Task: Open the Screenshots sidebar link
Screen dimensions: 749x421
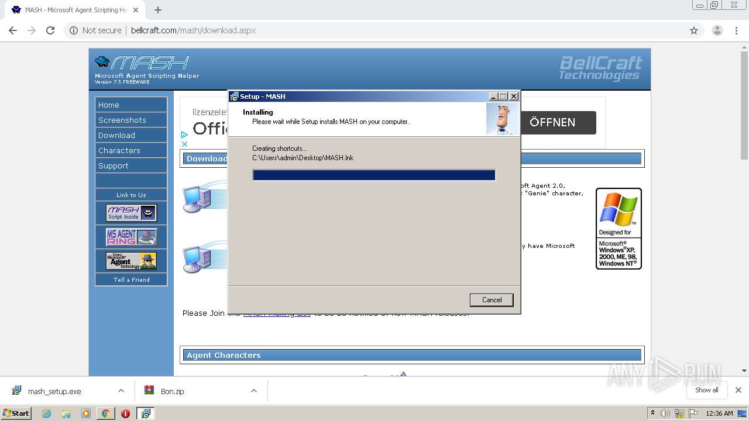Action: pos(131,120)
